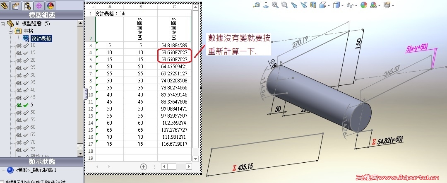
Task: Click the D1@草圖3 header cell
Action: pyautogui.click(x=175, y=29)
